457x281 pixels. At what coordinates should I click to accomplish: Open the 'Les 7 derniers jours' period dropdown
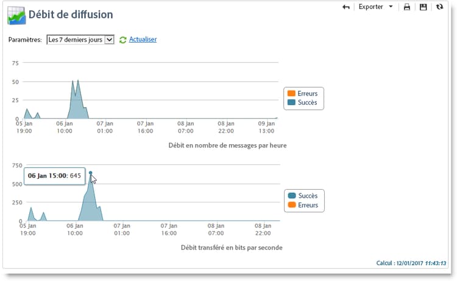[80, 40]
